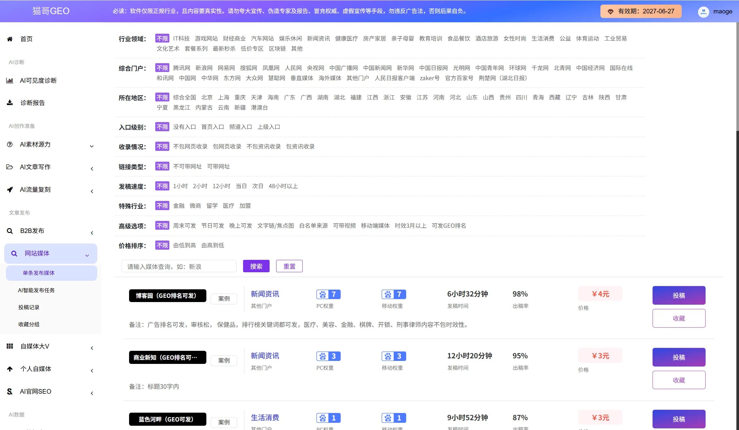Filter 特殊行业 by 金融

(x=179, y=206)
